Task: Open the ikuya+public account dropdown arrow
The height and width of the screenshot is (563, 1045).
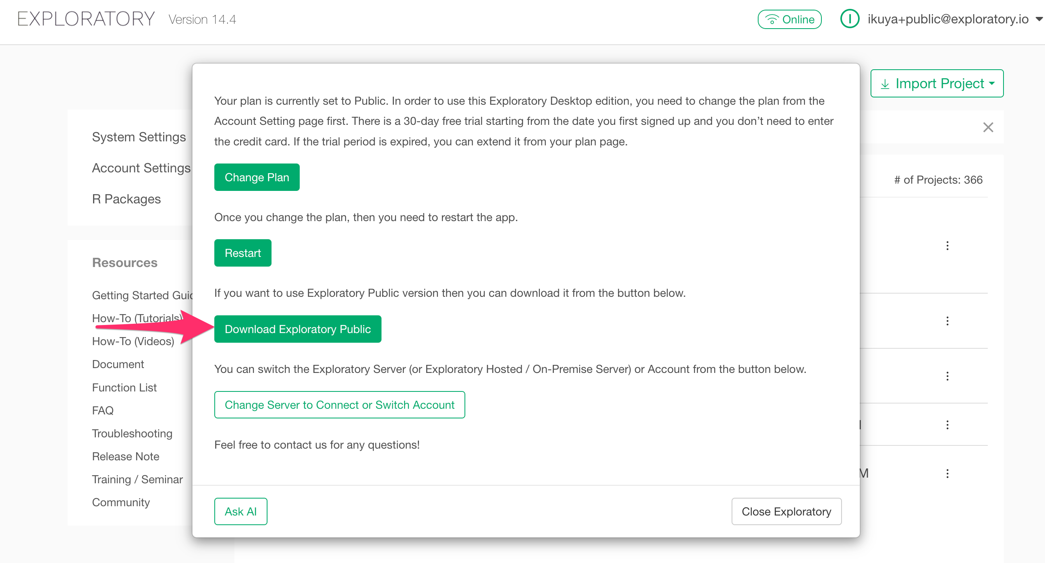Action: [x=1039, y=19]
